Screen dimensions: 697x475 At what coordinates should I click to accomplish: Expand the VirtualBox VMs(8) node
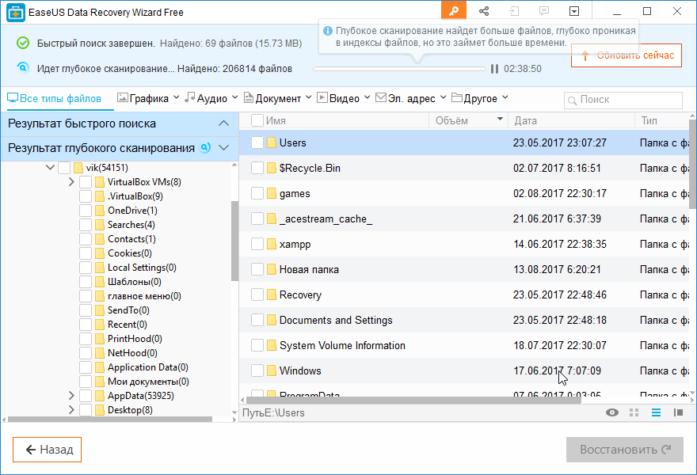pyautogui.click(x=71, y=182)
